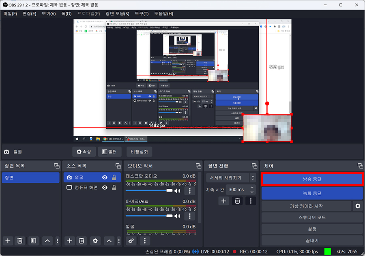The width and height of the screenshot is (365, 256).
Task: Undock the 장면 목록 panel
Action: click(x=57, y=166)
